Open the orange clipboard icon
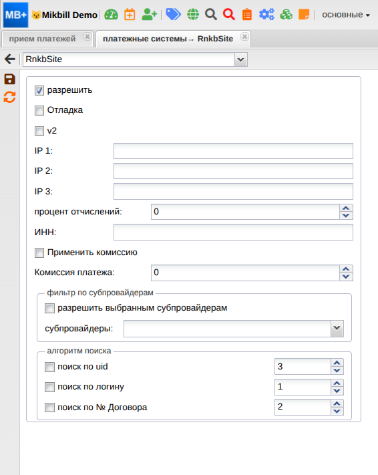 [x=247, y=15]
